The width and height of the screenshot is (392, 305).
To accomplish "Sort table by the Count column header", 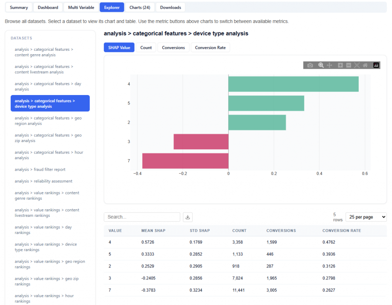I will point(239,231).
